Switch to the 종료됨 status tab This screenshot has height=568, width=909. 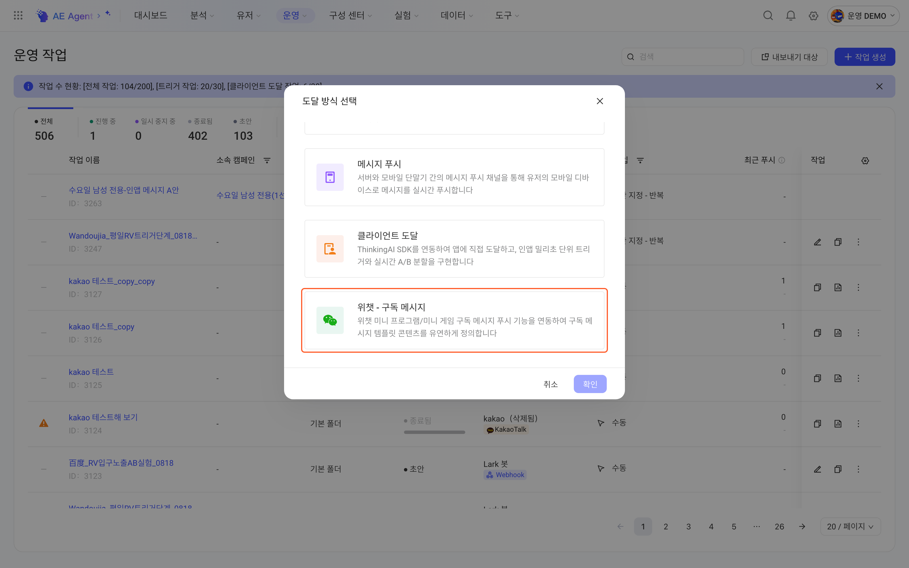[200, 129]
